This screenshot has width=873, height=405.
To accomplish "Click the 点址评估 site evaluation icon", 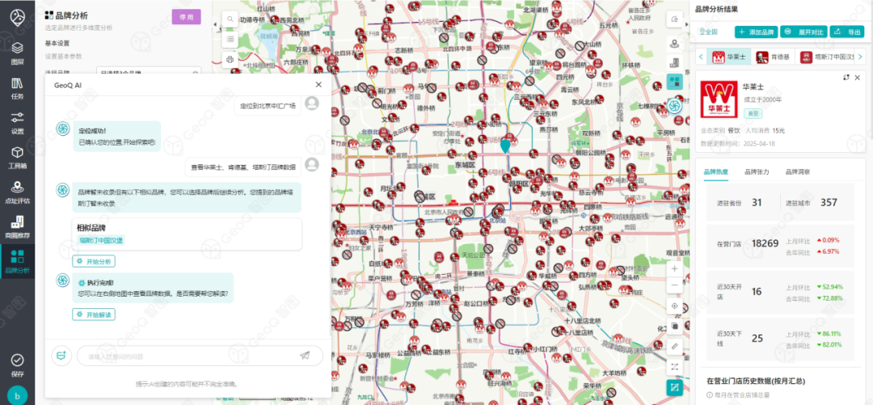I will click(x=17, y=192).
